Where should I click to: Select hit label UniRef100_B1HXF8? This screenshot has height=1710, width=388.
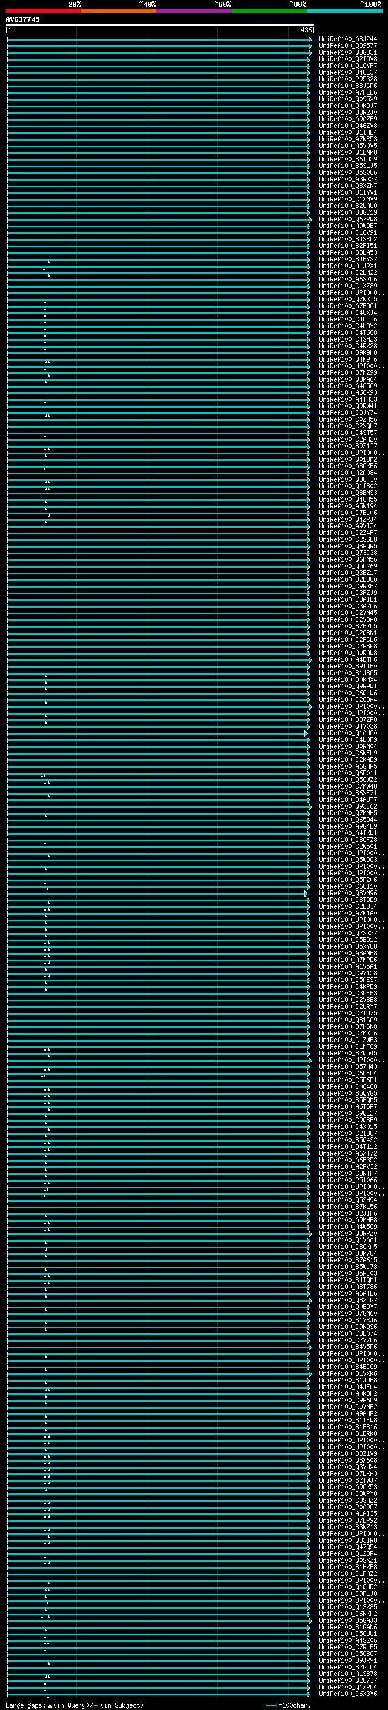347,1567
